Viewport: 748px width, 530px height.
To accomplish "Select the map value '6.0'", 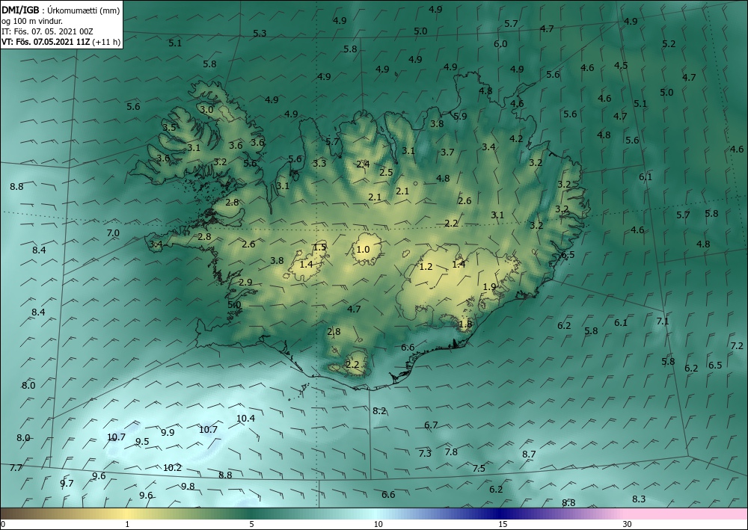I will point(500,44).
